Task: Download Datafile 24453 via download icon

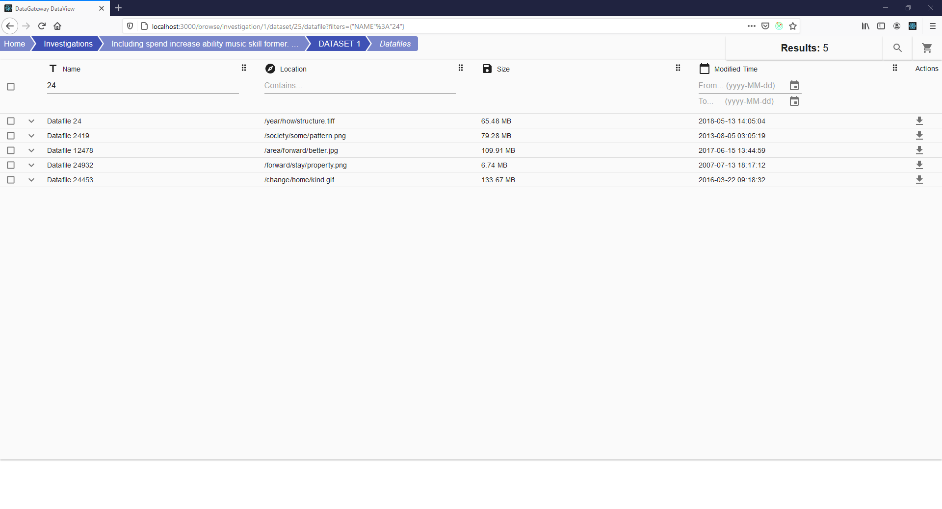Action: pos(919,179)
